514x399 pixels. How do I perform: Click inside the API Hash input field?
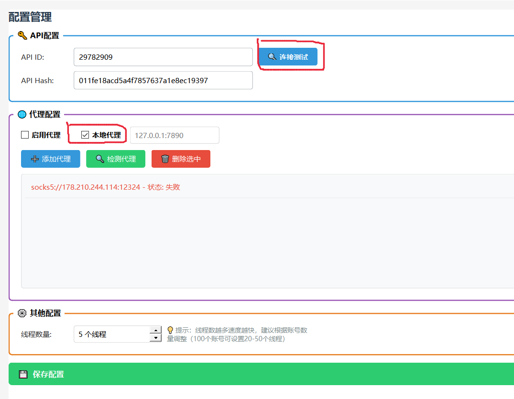163,80
